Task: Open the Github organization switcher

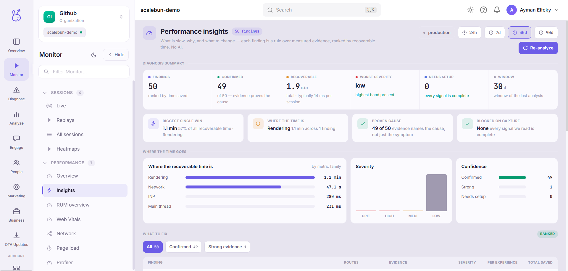Action: pos(84,17)
